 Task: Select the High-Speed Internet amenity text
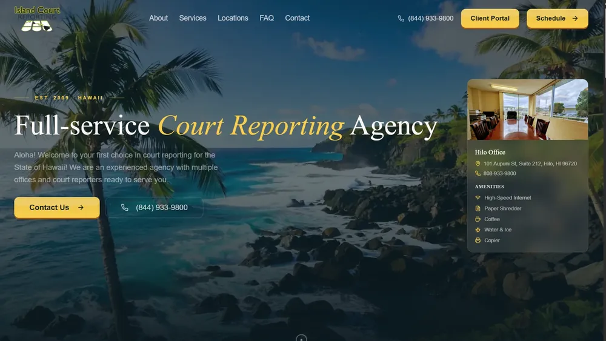pyautogui.click(x=507, y=197)
